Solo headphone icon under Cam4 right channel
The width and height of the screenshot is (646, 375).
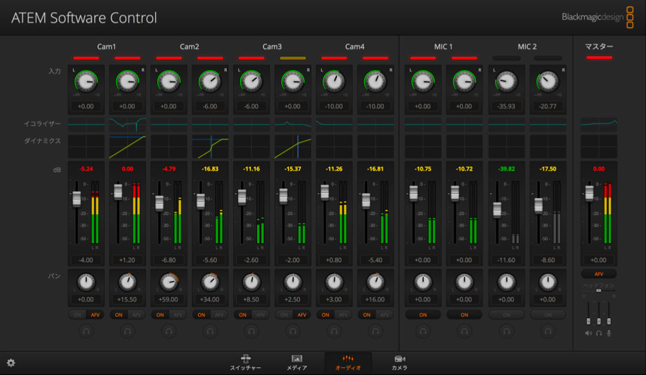point(376,331)
